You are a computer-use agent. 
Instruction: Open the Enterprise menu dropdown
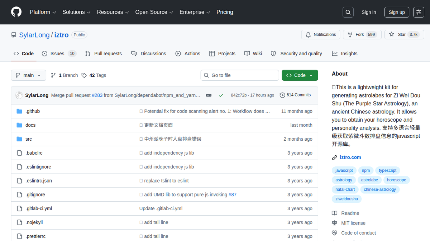[x=194, y=12]
